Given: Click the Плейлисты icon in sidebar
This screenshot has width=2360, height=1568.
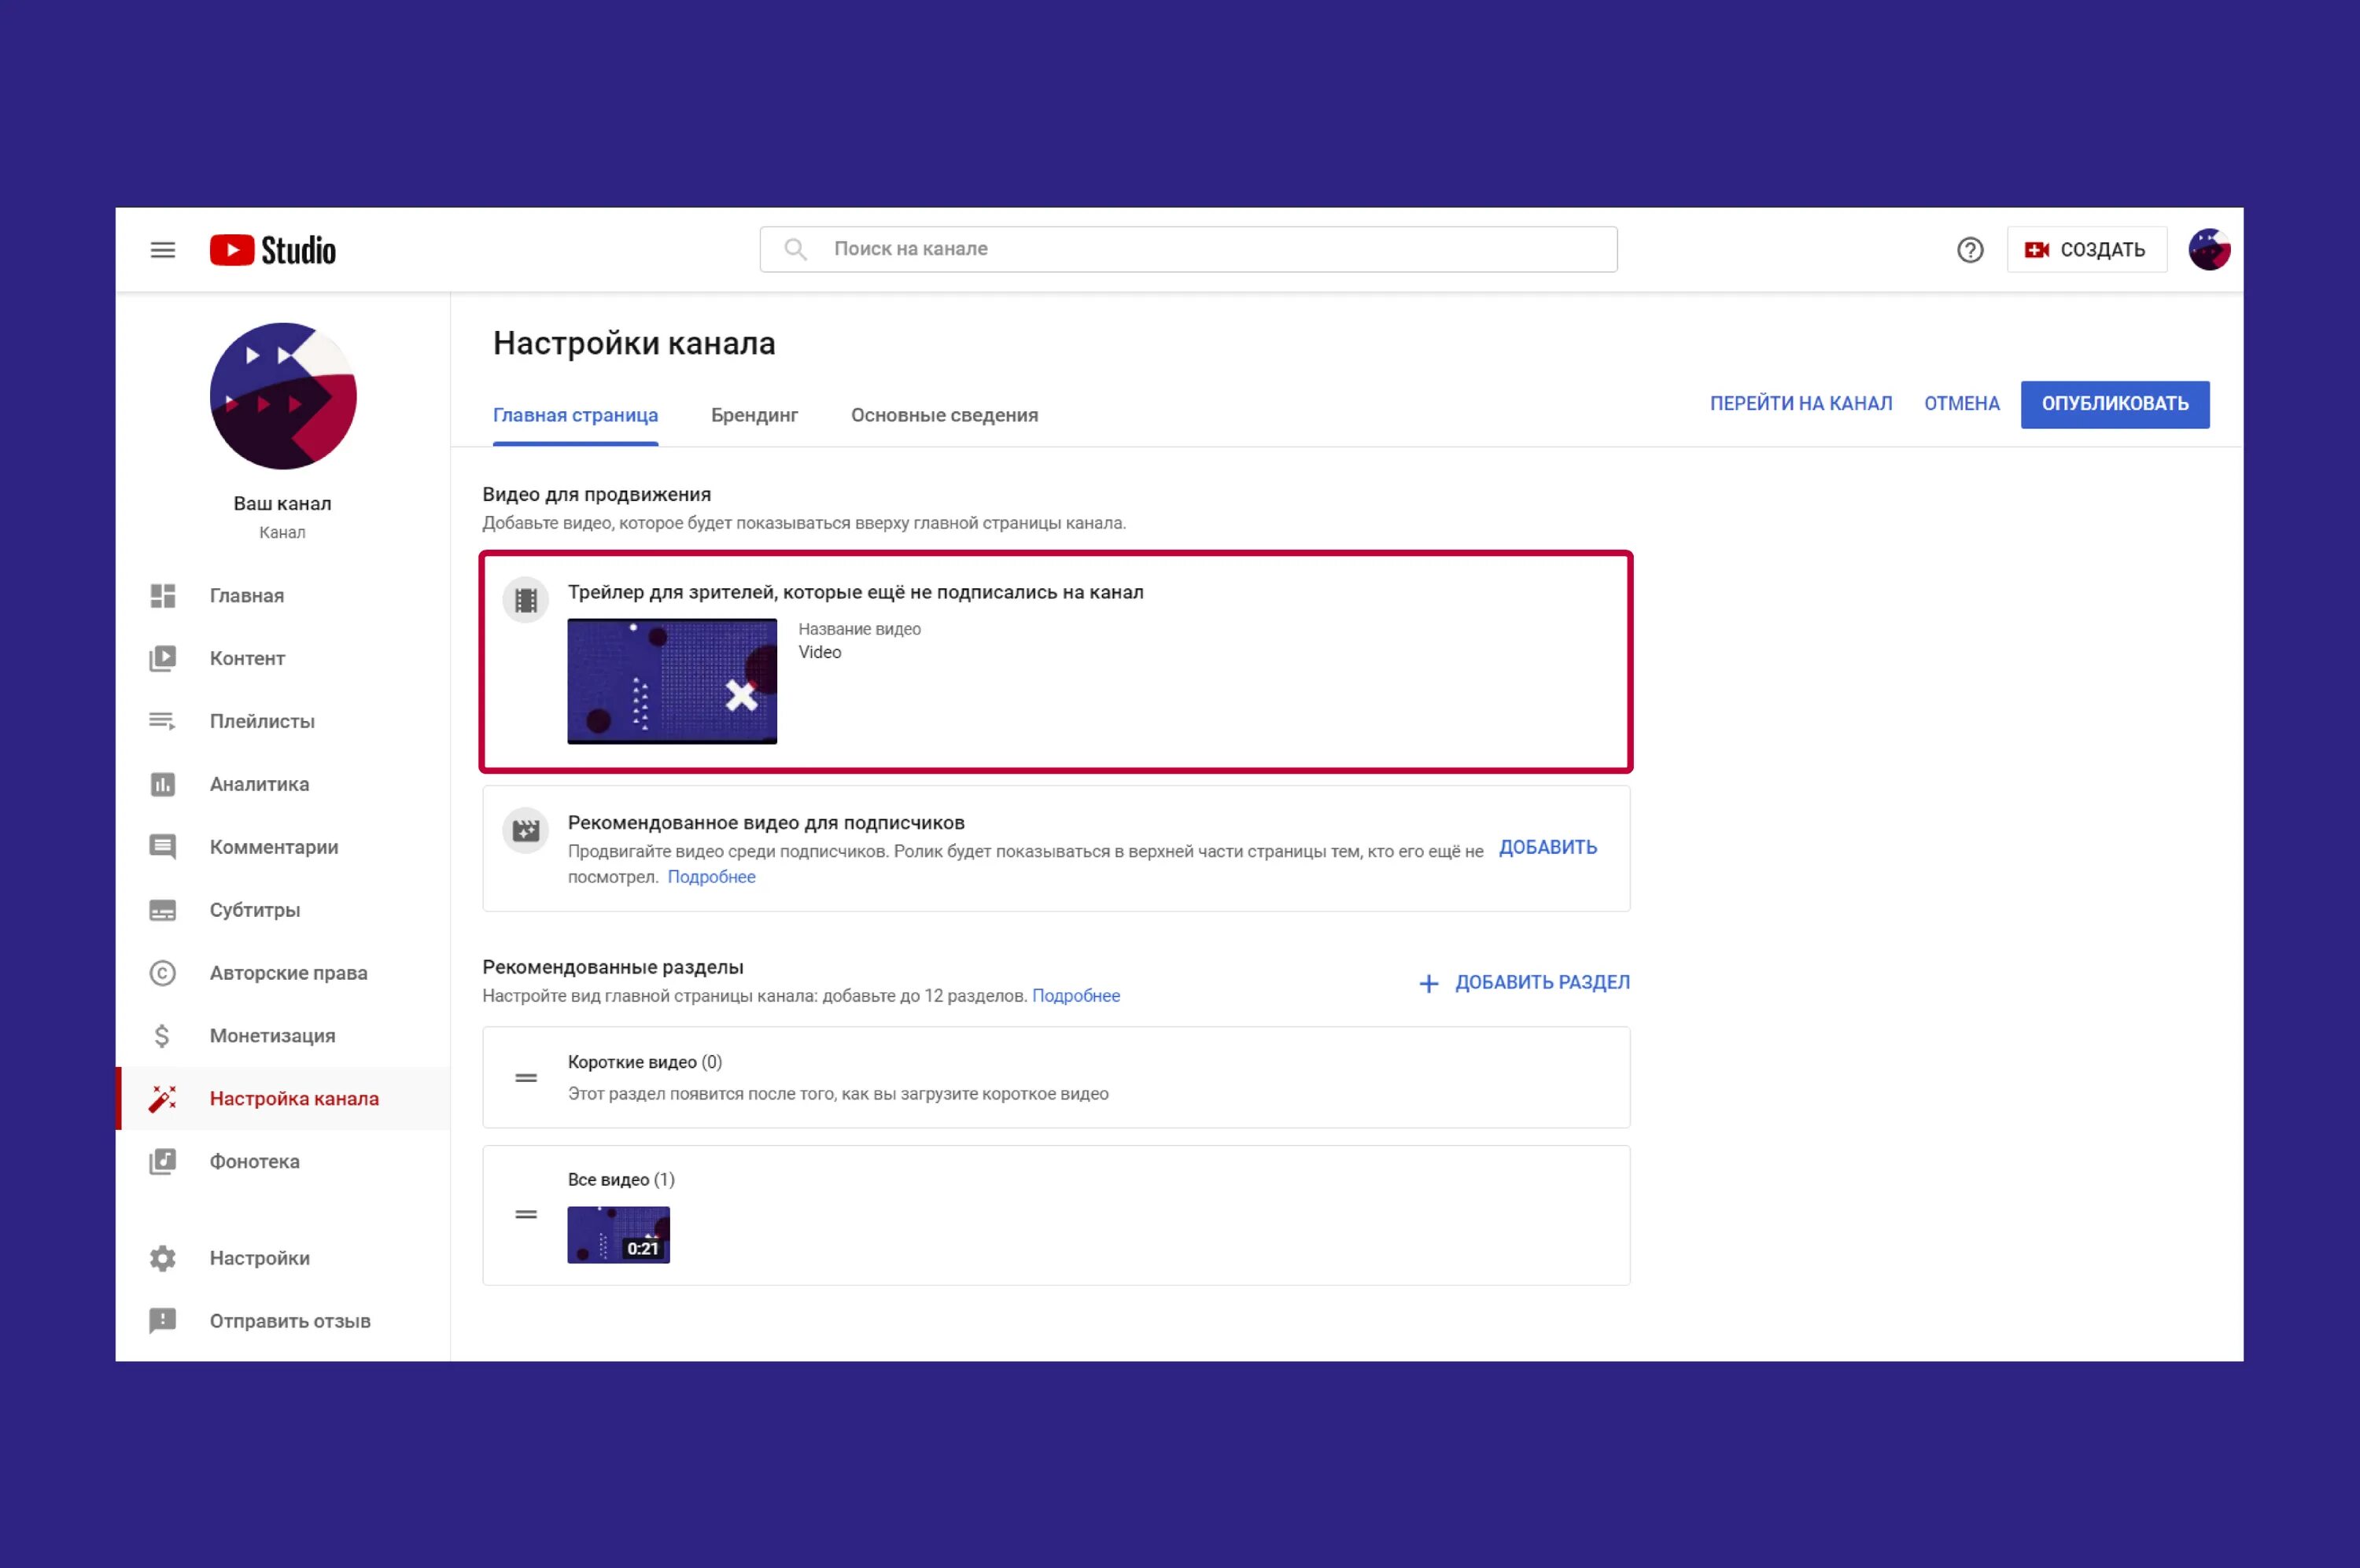Looking at the screenshot, I should (x=163, y=721).
